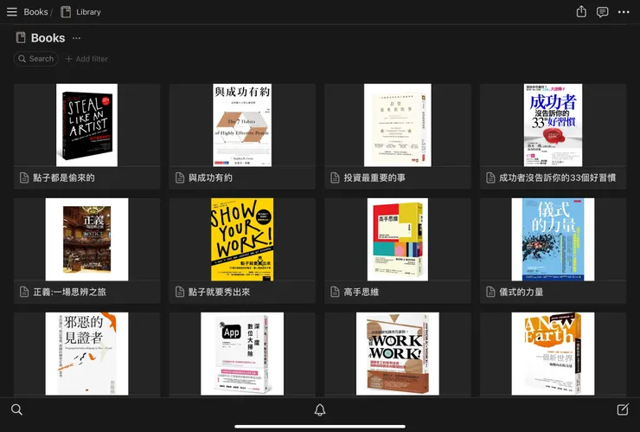640x432 pixels.
Task: Tap the compose new page icon
Action: [623, 409]
